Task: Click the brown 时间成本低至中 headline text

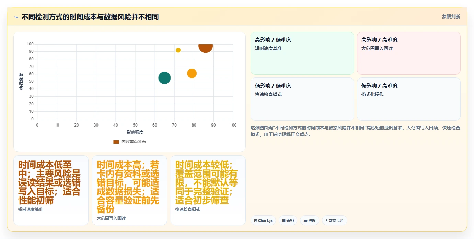Action: pyautogui.click(x=50, y=182)
